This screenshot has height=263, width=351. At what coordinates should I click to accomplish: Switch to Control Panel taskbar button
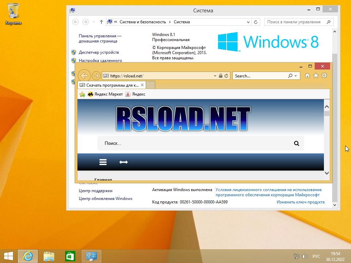[x=91, y=256]
